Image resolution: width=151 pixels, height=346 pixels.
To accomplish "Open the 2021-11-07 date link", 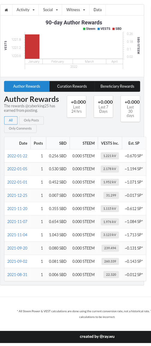I will tap(17, 222).
